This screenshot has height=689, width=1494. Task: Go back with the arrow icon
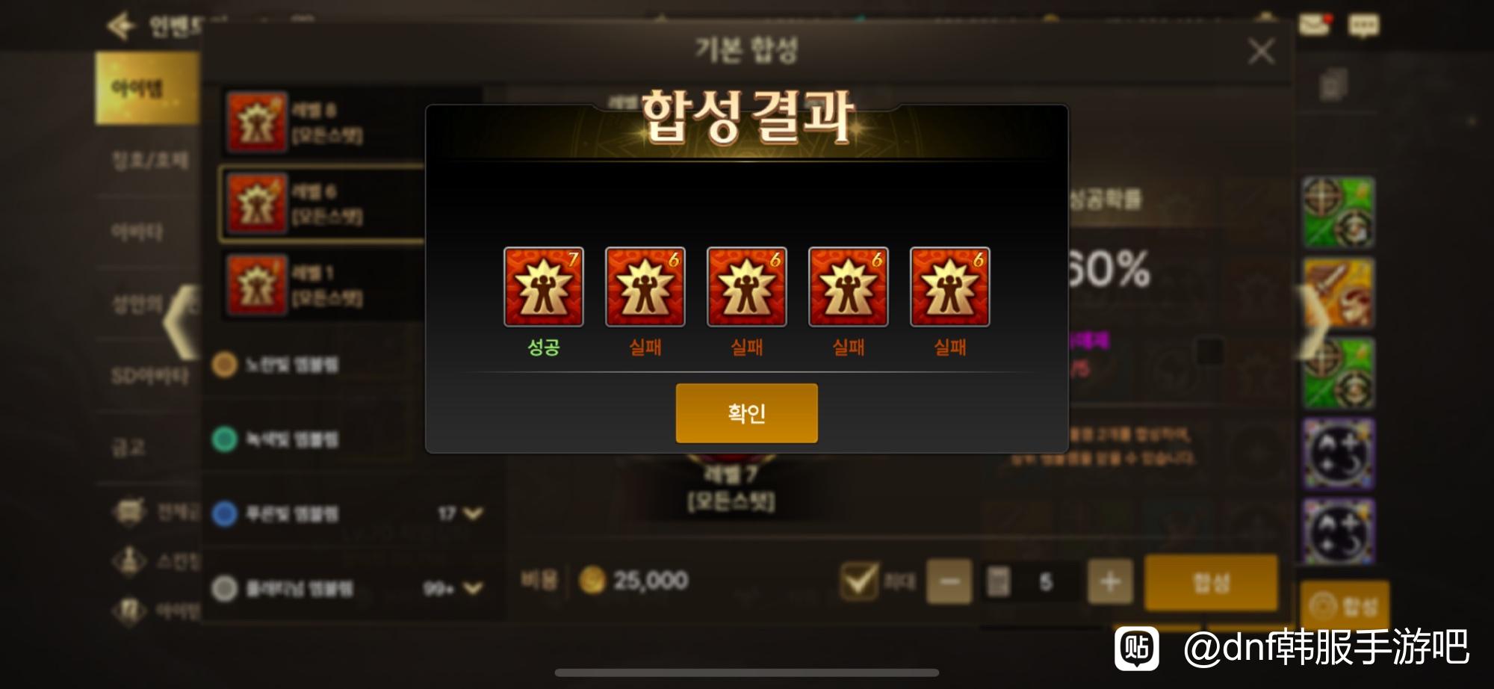(121, 26)
